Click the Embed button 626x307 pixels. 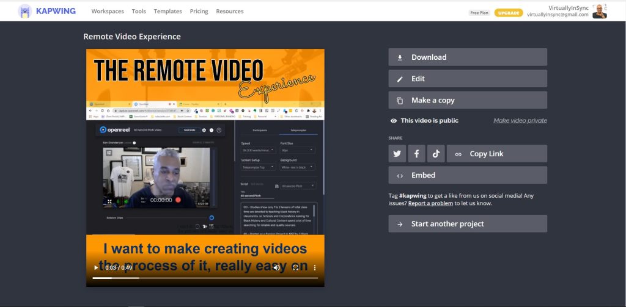tap(467, 175)
